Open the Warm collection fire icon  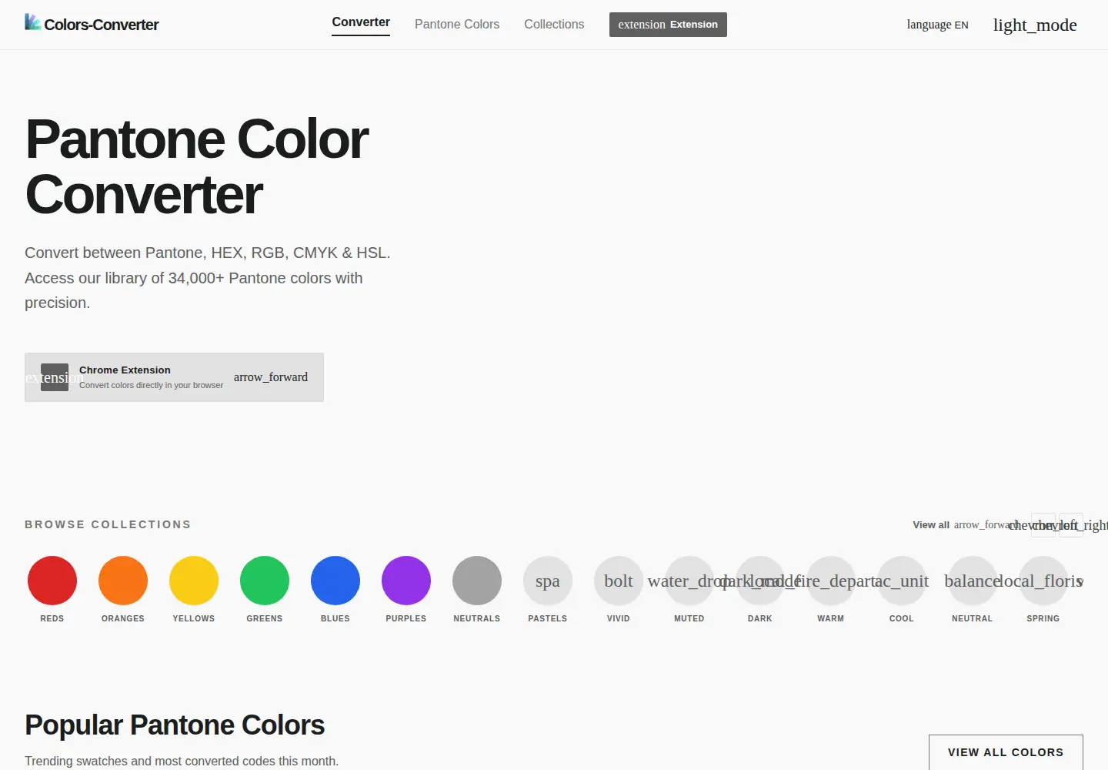tap(831, 581)
